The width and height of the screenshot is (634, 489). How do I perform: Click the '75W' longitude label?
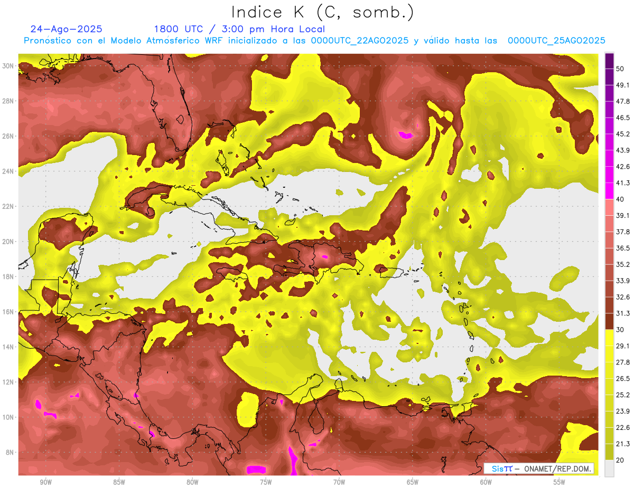tap(266, 482)
